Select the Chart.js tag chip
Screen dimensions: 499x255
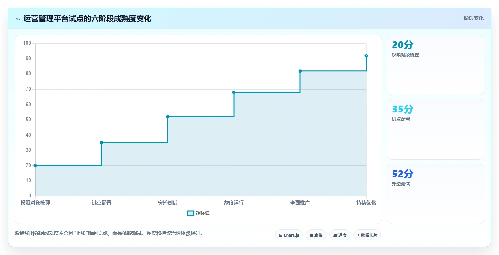tap(289, 235)
